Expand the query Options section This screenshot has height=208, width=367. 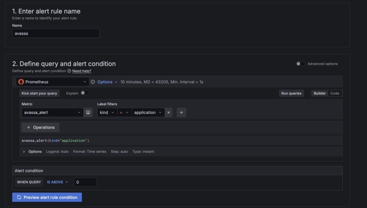click(32, 151)
